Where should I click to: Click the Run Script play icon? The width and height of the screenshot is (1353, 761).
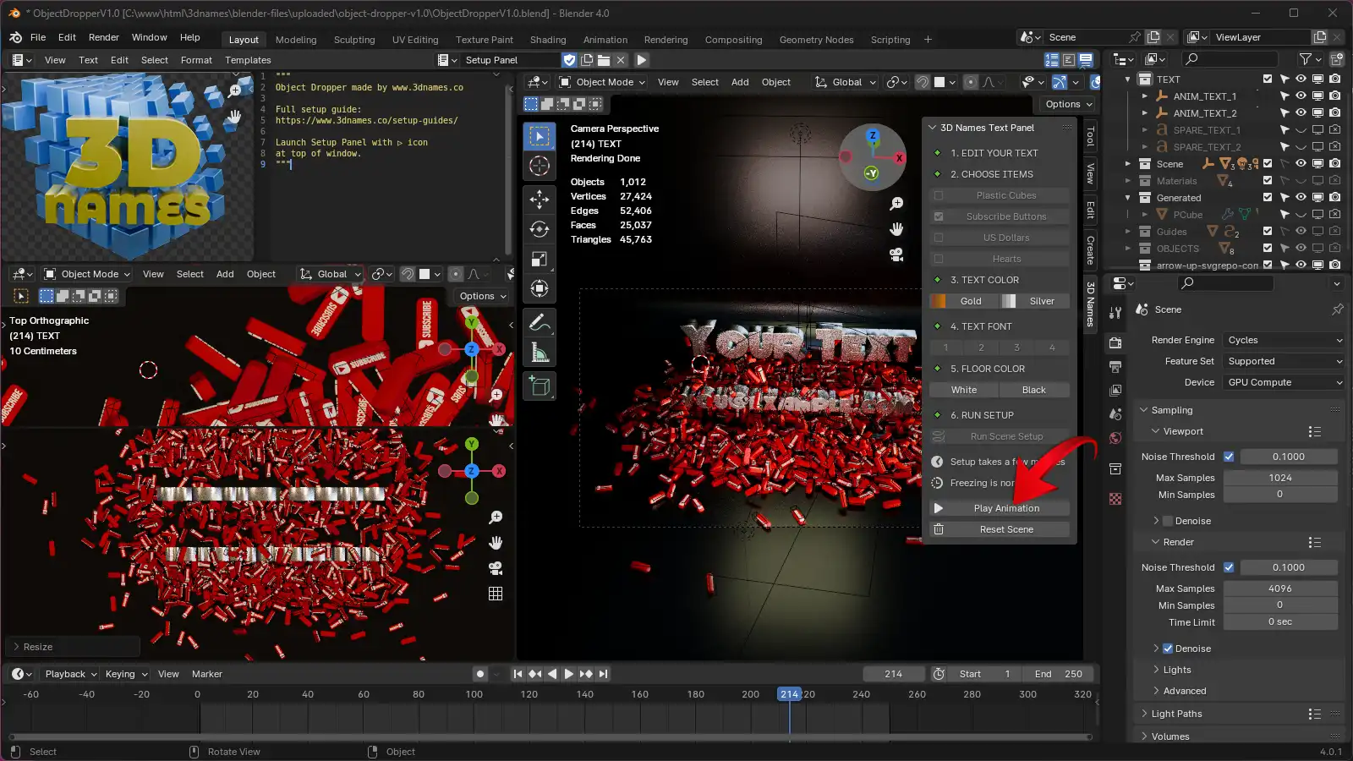coord(642,60)
